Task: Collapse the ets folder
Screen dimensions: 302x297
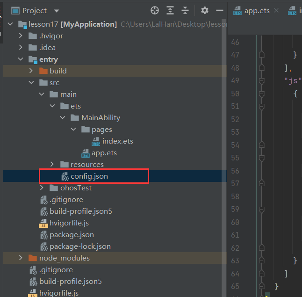Action: click(x=52, y=106)
